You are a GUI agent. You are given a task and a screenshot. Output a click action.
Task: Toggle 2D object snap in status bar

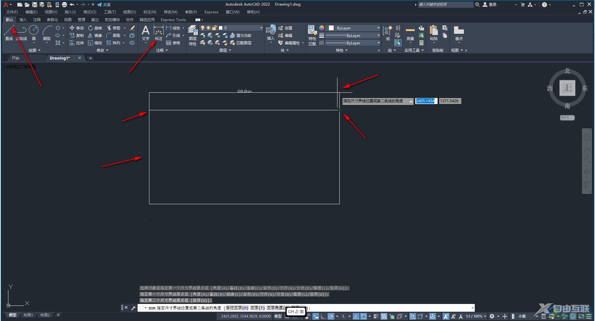coord(364,316)
